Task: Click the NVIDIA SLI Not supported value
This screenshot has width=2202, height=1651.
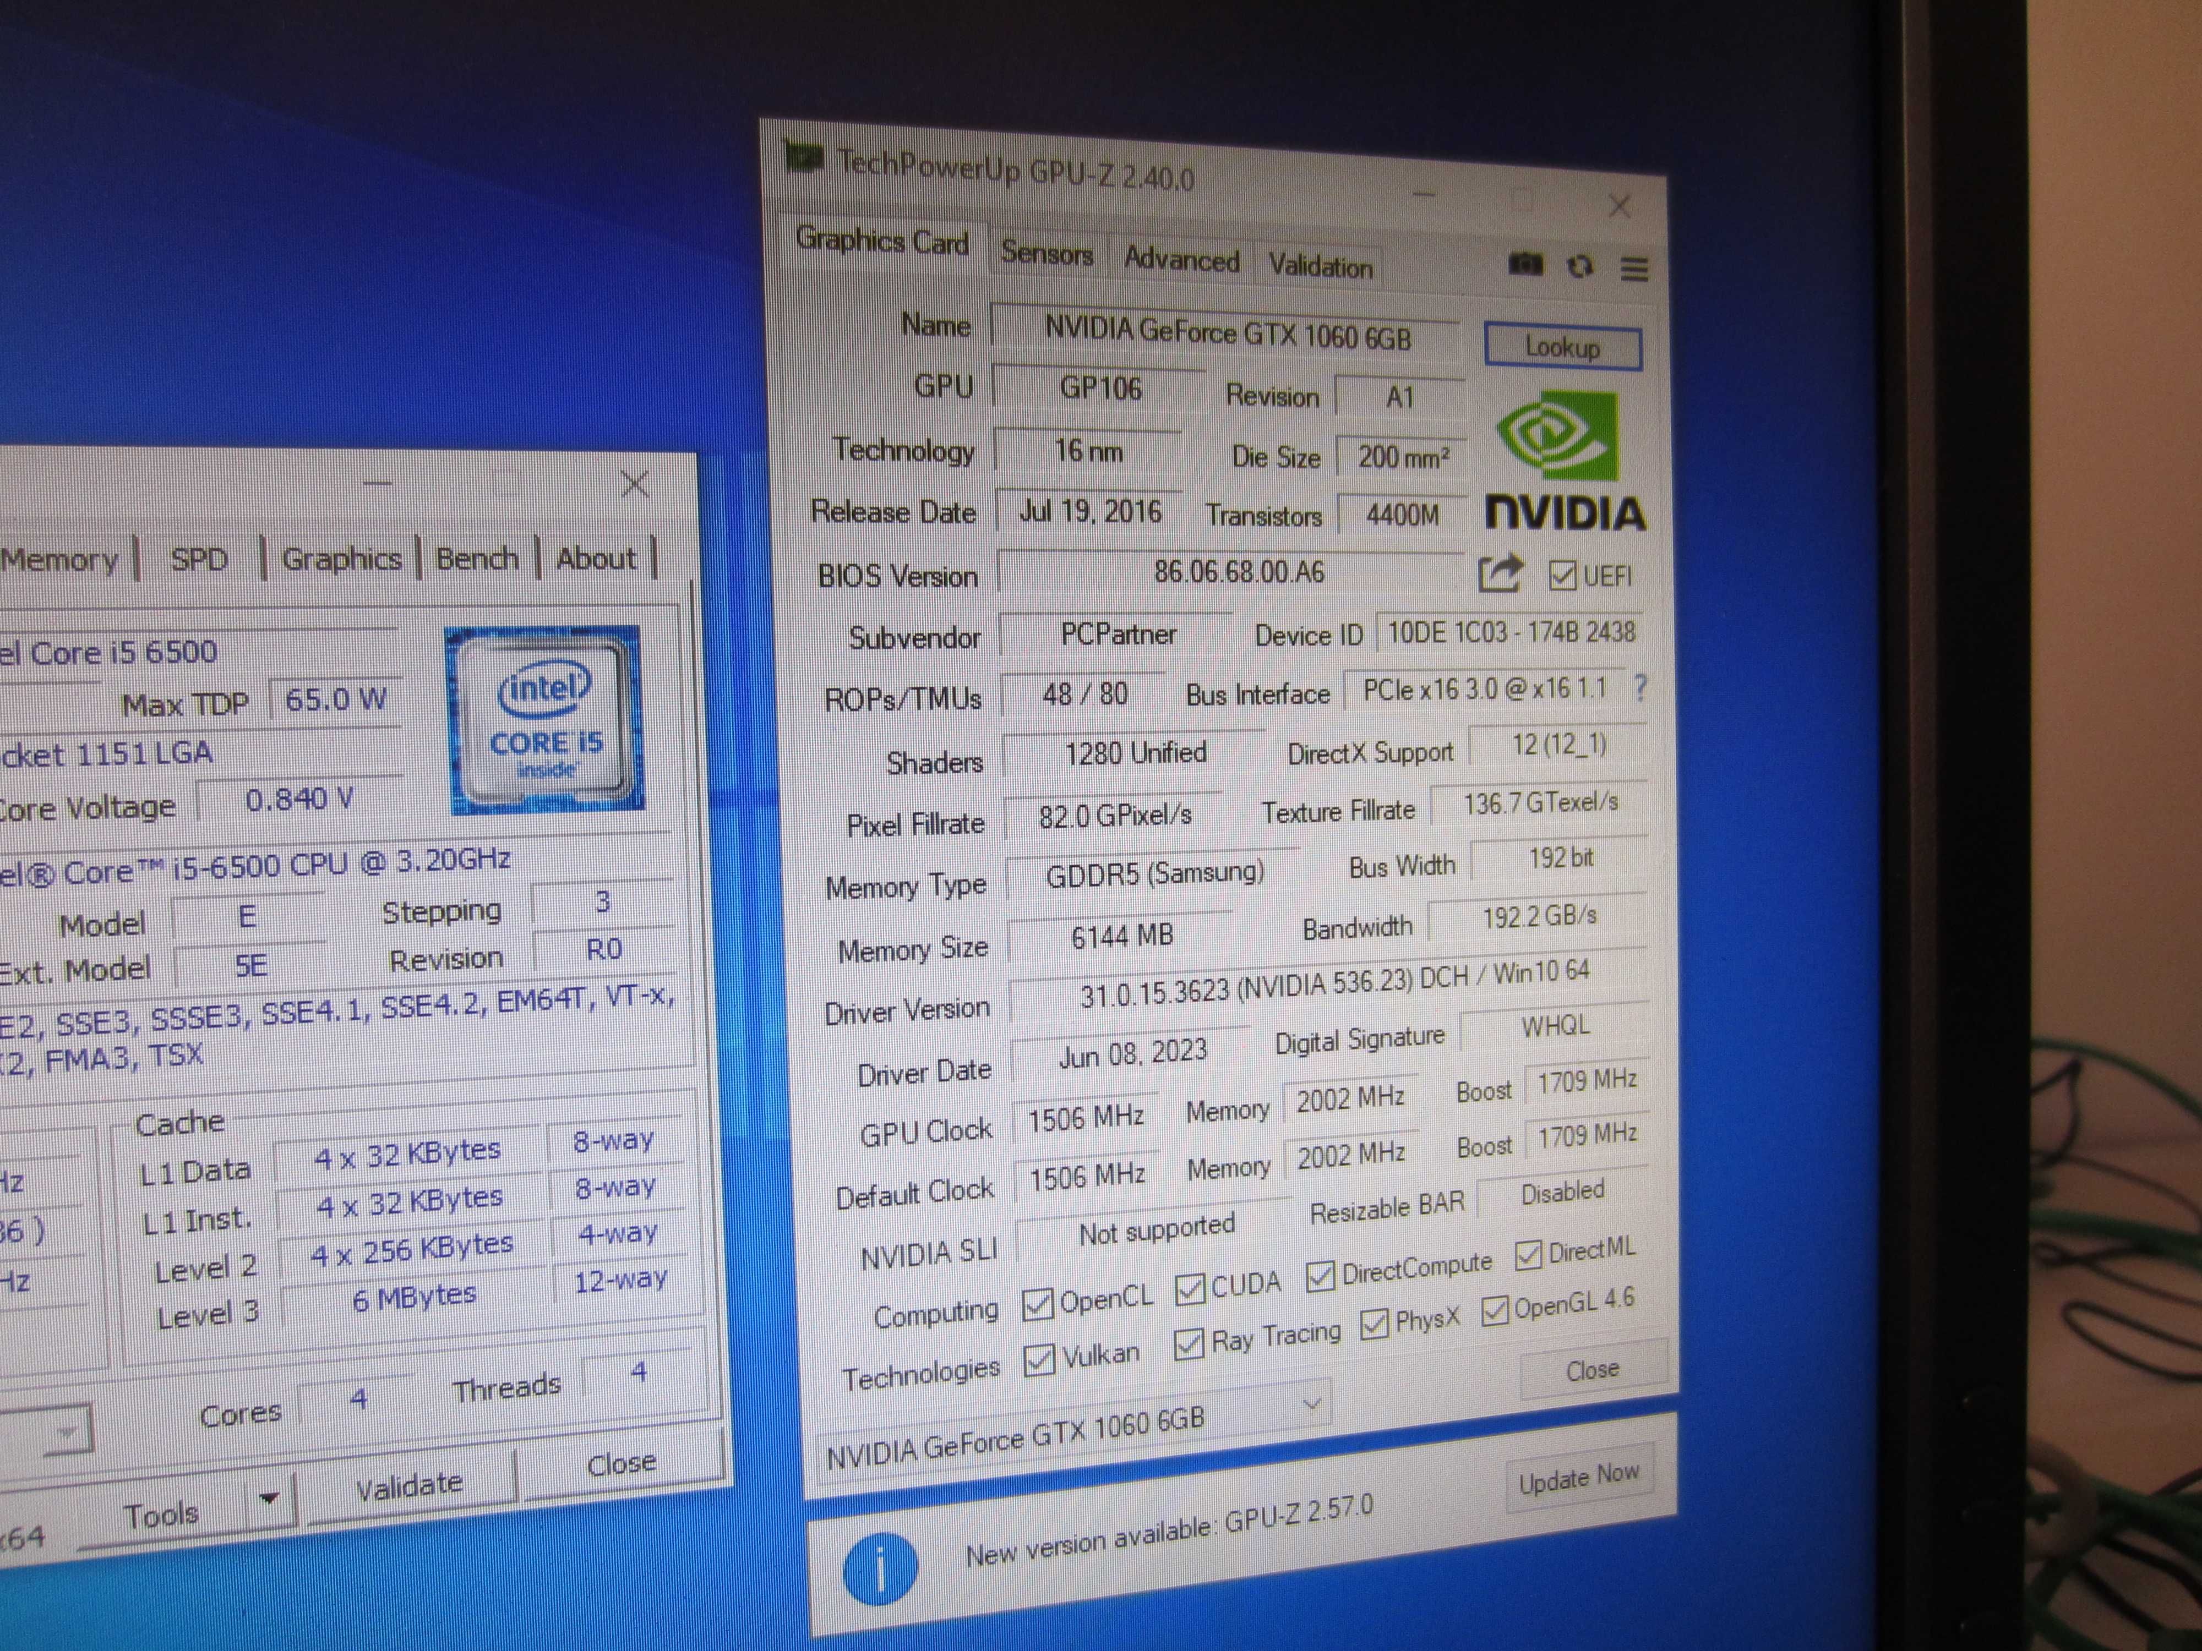Action: 1155,1231
